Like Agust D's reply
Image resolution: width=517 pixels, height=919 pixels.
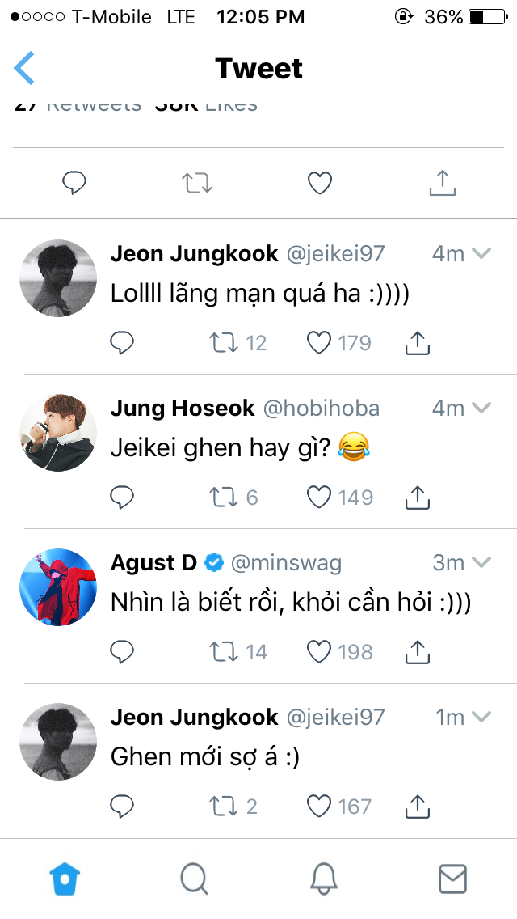[320, 651]
